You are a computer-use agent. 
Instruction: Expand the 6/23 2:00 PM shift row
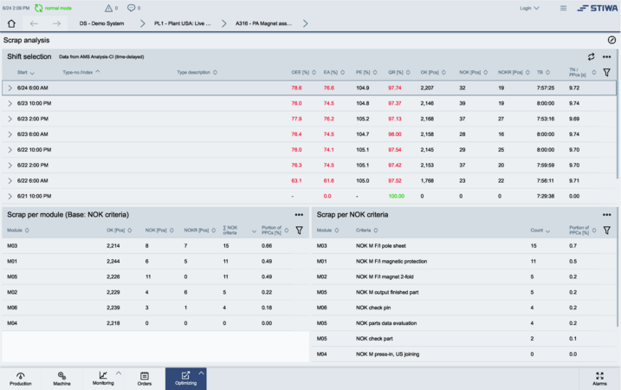(10, 119)
